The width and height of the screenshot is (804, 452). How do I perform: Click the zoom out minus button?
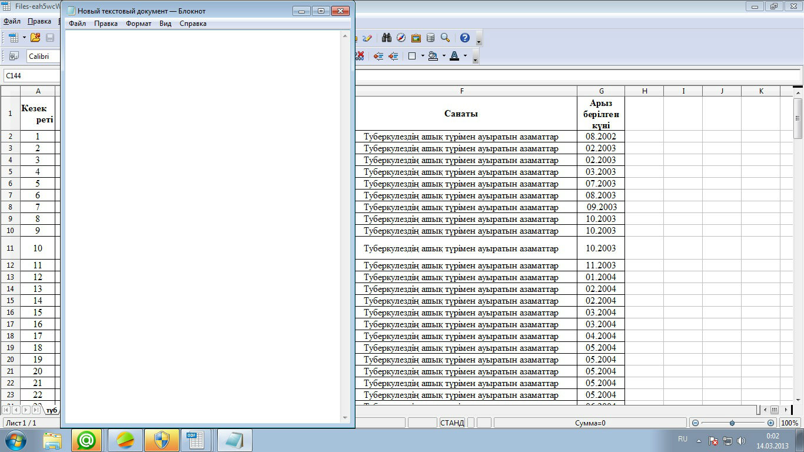coord(695,423)
